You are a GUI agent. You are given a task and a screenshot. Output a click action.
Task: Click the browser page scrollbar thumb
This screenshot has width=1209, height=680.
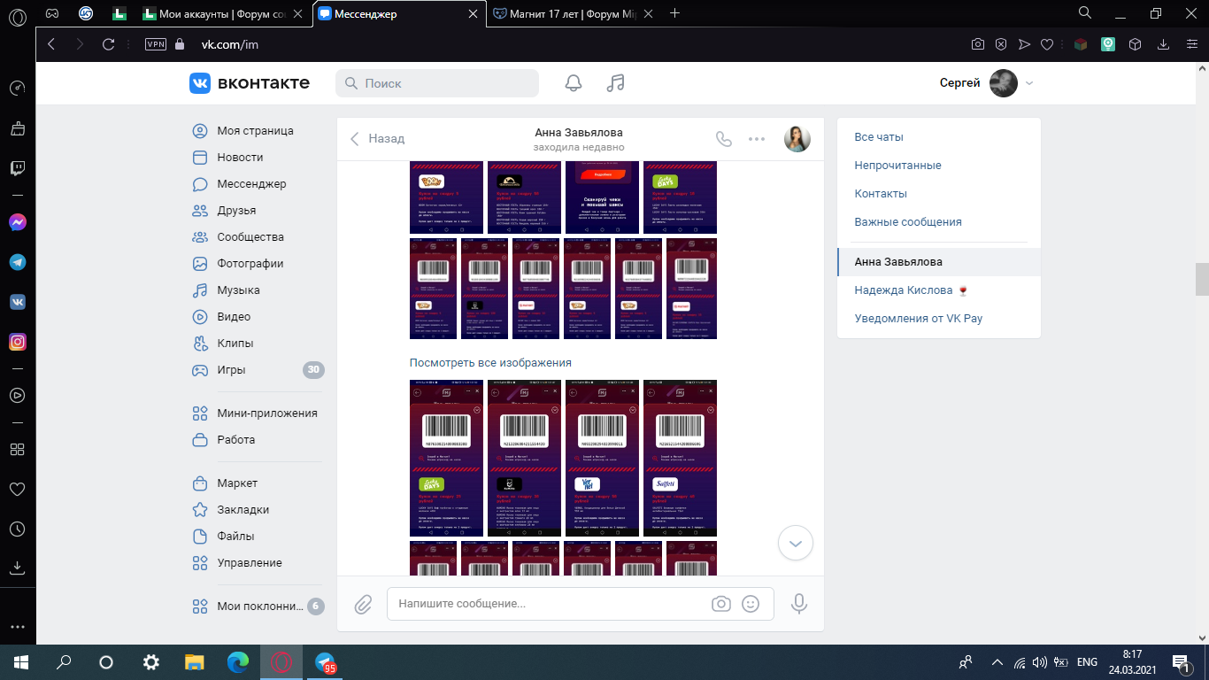coord(1202,279)
